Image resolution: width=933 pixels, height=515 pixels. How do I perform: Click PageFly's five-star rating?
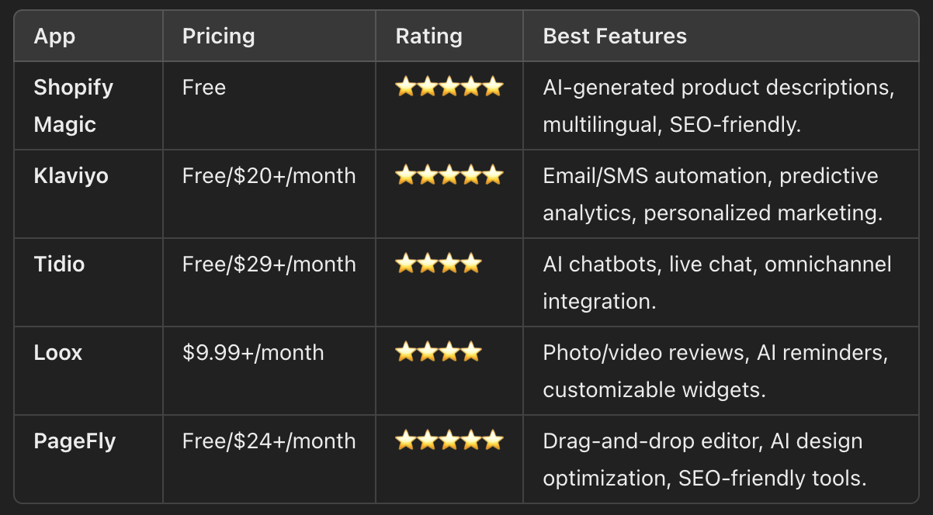449,441
